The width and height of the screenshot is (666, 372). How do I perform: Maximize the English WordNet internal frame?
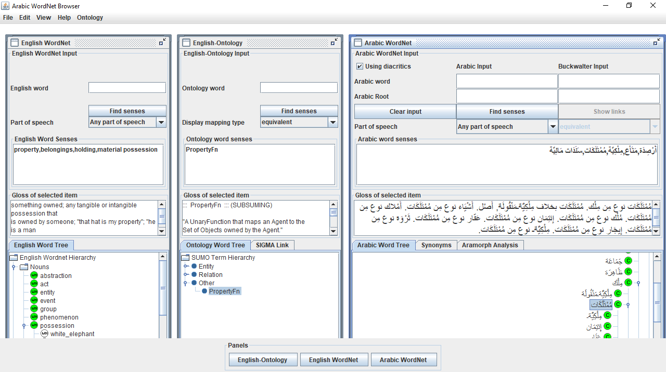click(x=163, y=43)
